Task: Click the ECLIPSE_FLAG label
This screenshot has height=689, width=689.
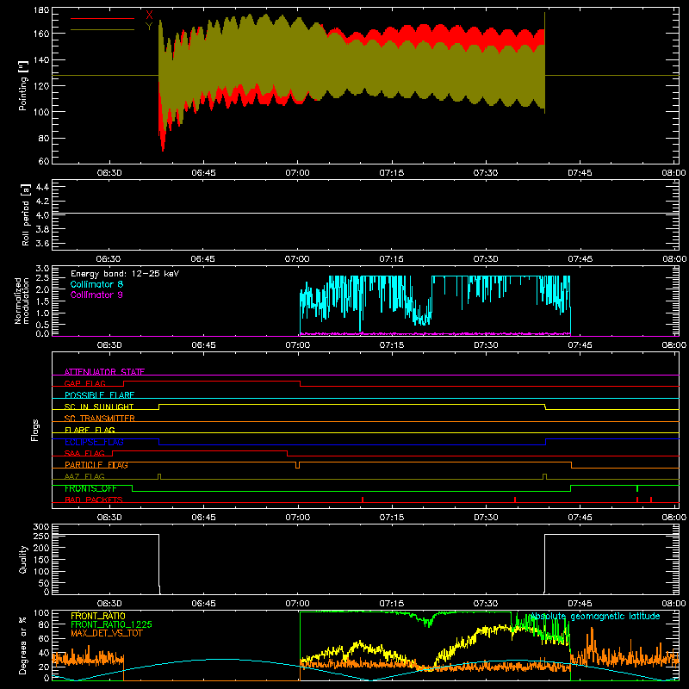Action: point(94,442)
